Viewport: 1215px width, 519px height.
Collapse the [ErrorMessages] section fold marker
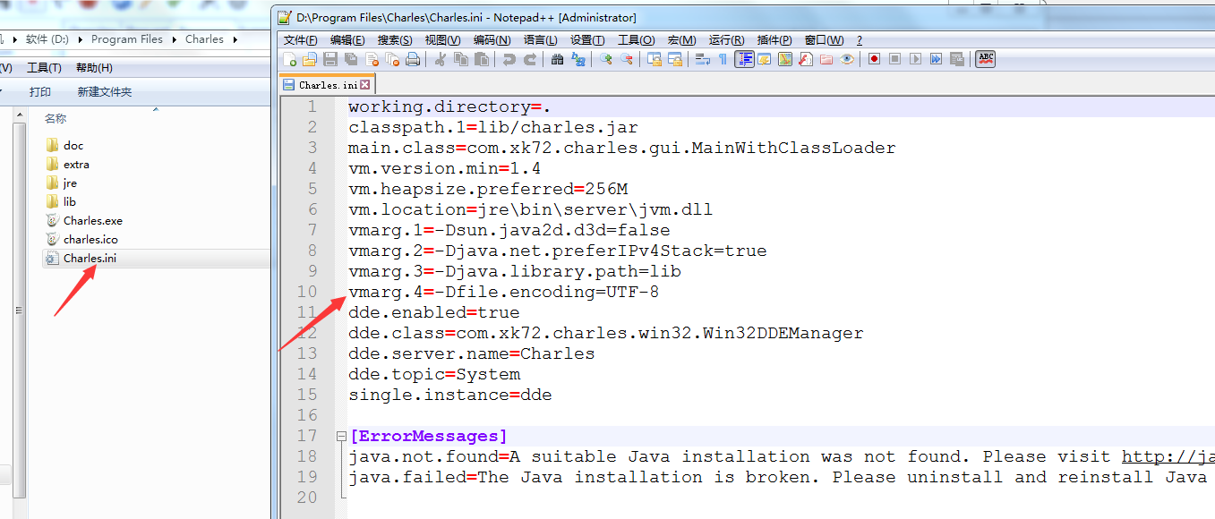[341, 437]
